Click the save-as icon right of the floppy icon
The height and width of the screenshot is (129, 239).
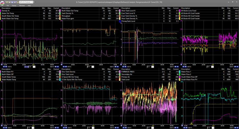tap(15, 2)
